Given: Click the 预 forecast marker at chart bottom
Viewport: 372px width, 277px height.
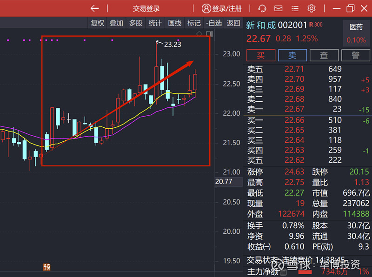Looking at the screenshot, I should (x=47, y=267).
